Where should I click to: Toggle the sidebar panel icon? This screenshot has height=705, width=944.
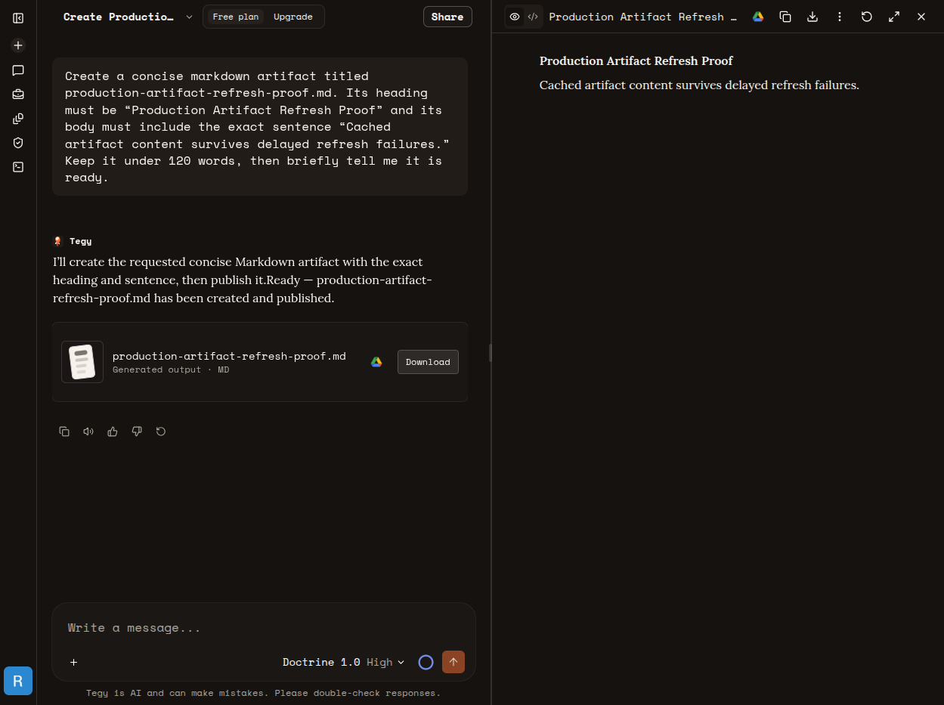tap(18, 18)
